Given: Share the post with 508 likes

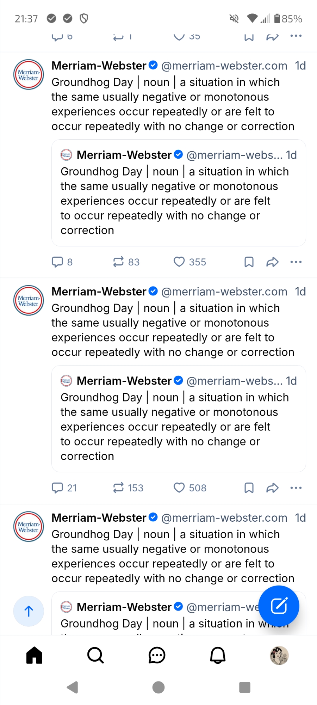Looking at the screenshot, I should 272,488.
